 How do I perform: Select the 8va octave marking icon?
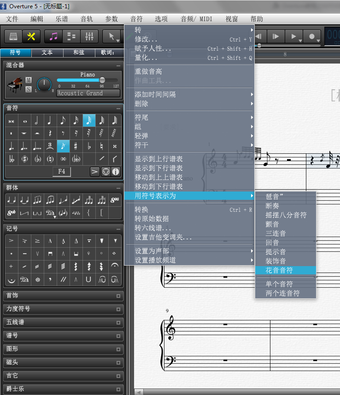(115, 200)
